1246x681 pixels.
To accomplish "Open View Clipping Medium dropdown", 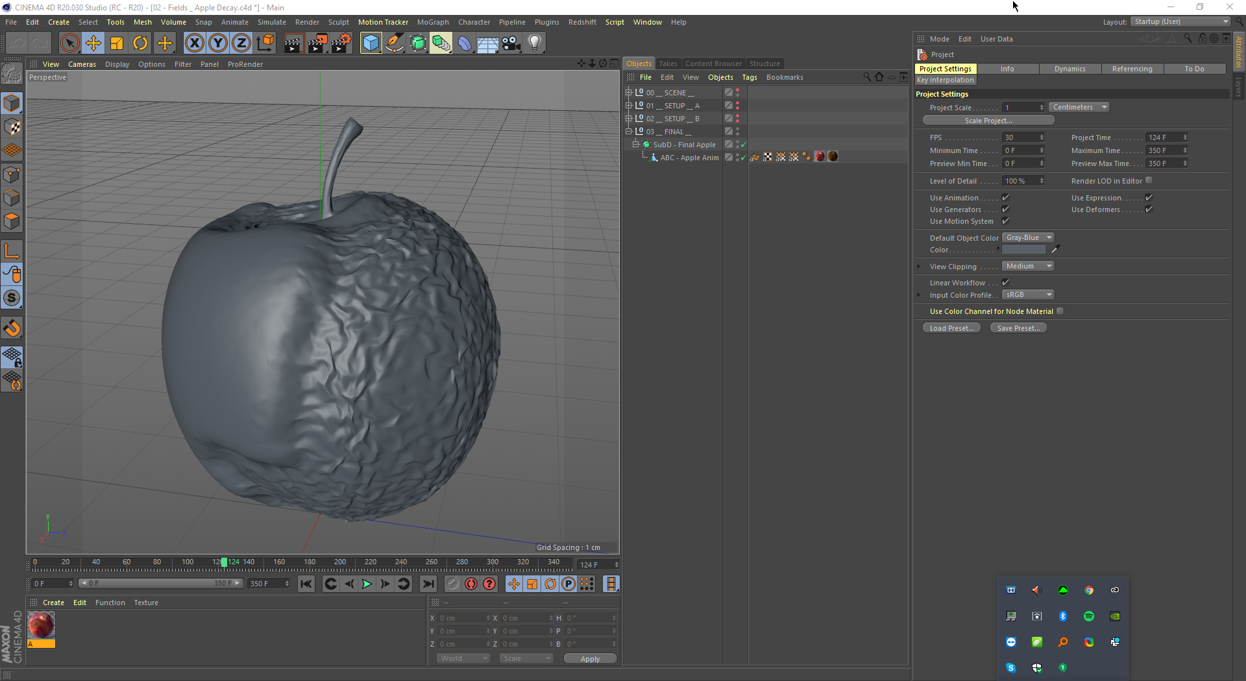I will 1028,267.
